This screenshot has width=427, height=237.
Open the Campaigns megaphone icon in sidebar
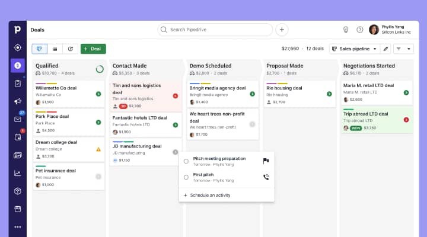(18, 101)
